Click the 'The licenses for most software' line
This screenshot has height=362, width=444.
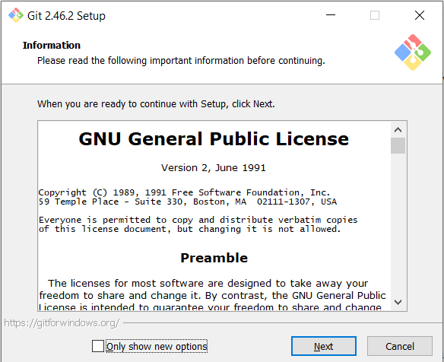pyautogui.click(x=208, y=283)
